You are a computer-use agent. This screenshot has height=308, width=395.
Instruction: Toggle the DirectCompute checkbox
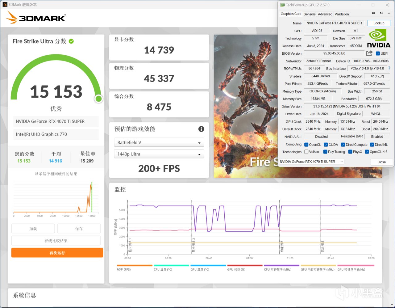click(x=343, y=145)
